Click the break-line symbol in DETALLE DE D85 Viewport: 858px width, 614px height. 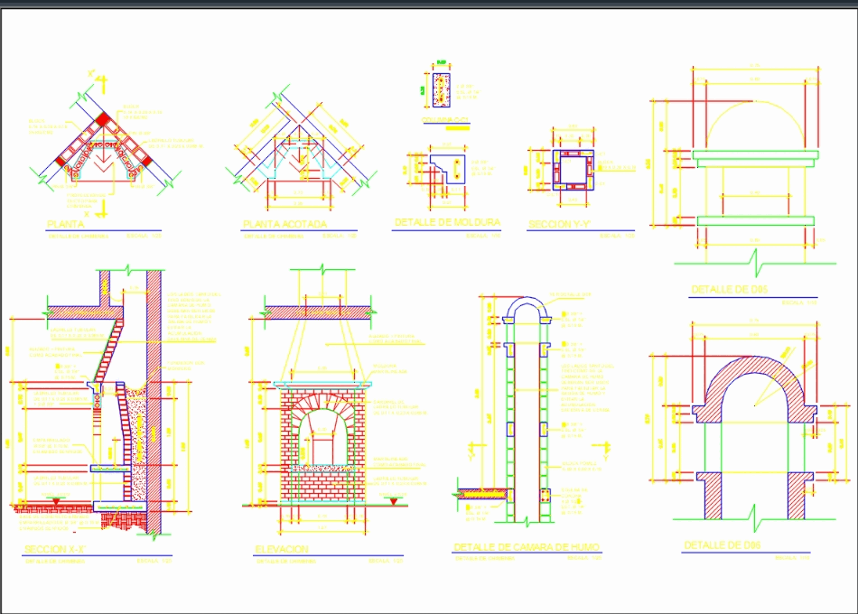(757, 262)
